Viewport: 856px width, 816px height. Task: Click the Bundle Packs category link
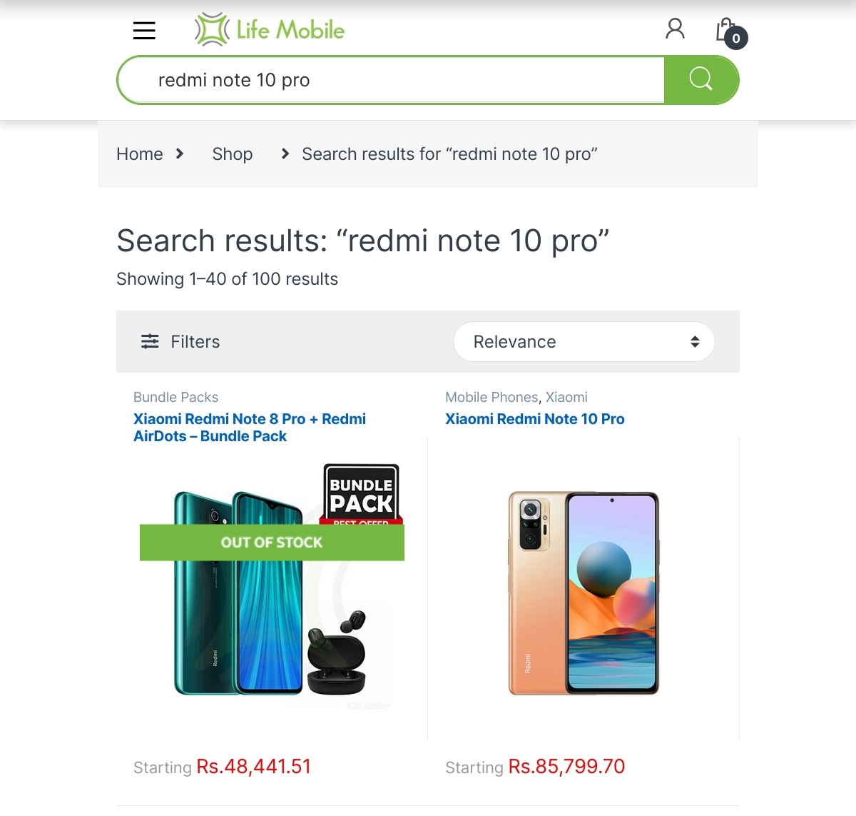pos(175,397)
